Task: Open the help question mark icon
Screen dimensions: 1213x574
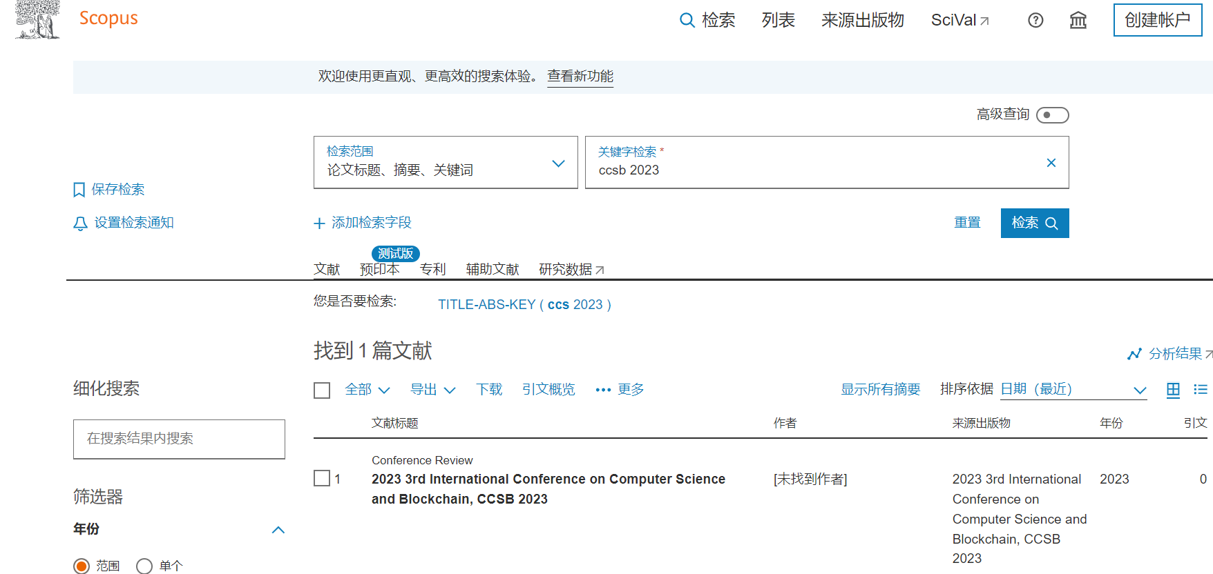Action: pyautogui.click(x=1035, y=20)
